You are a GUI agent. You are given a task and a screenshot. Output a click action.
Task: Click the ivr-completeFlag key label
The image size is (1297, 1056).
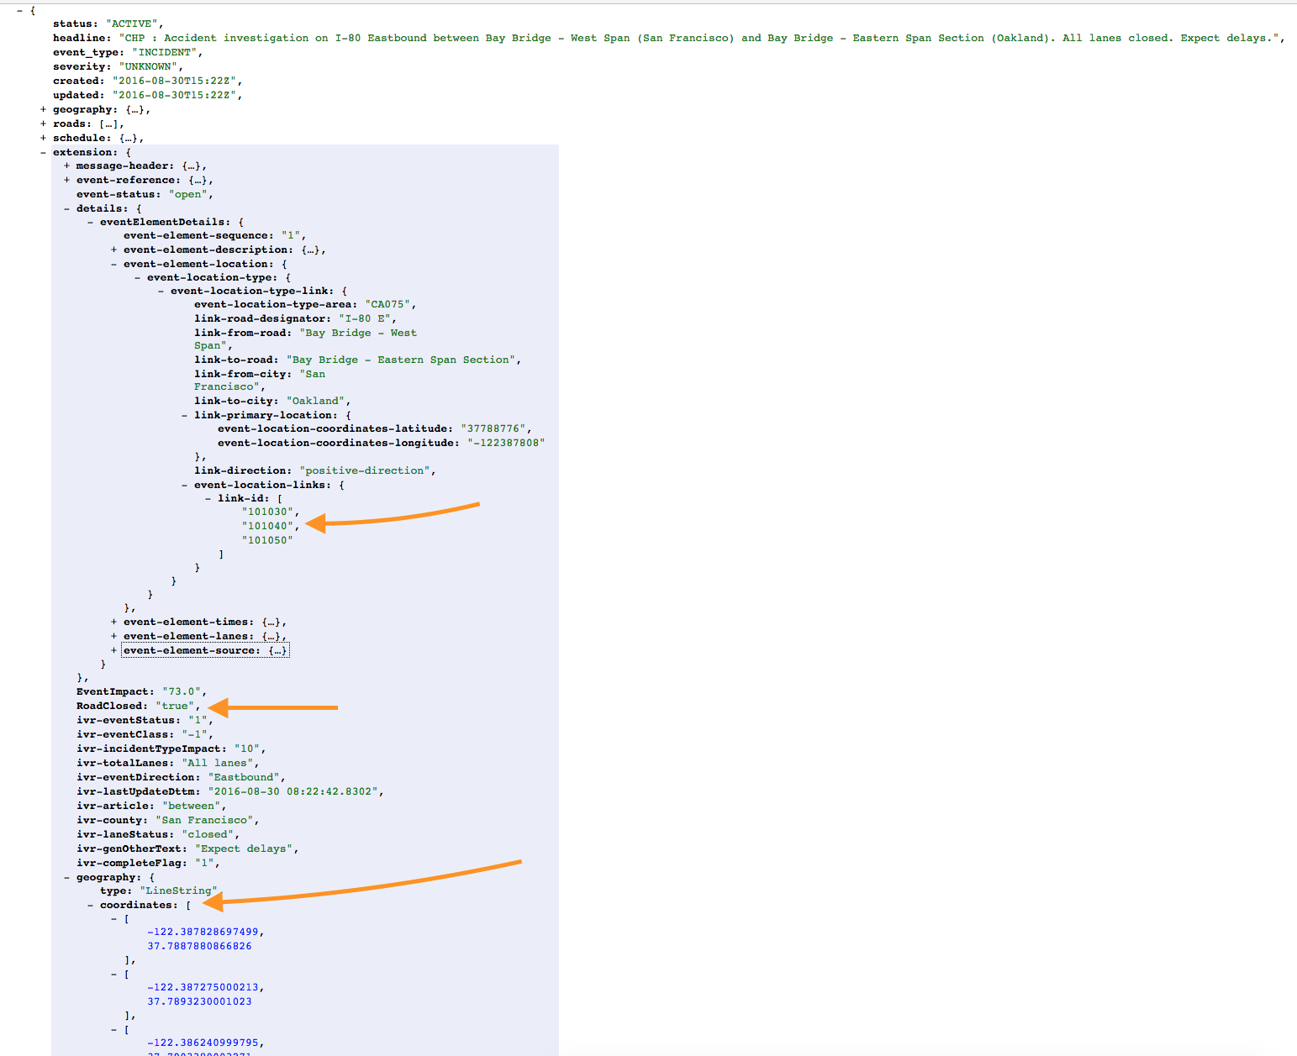132,864
